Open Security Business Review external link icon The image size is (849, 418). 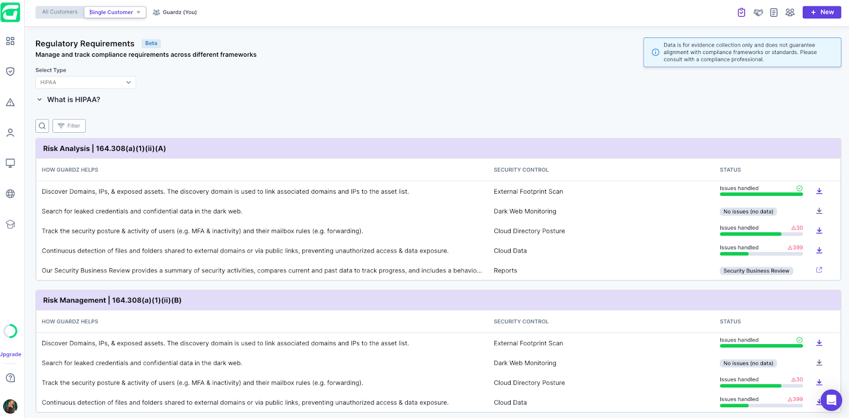pyautogui.click(x=819, y=270)
